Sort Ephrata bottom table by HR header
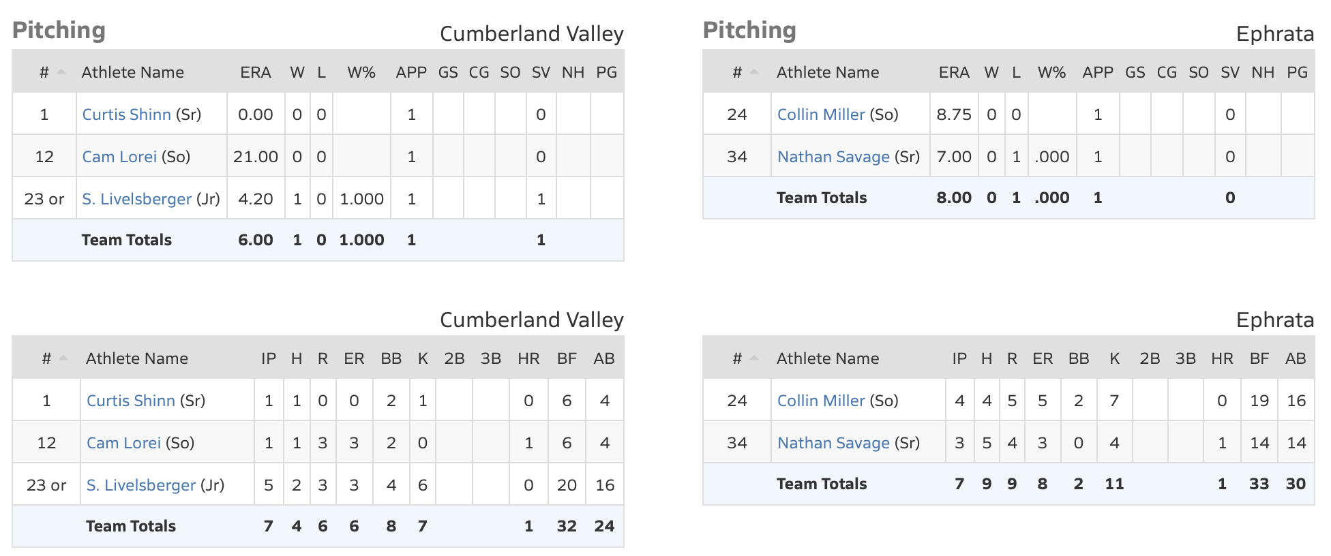 (x=1222, y=358)
